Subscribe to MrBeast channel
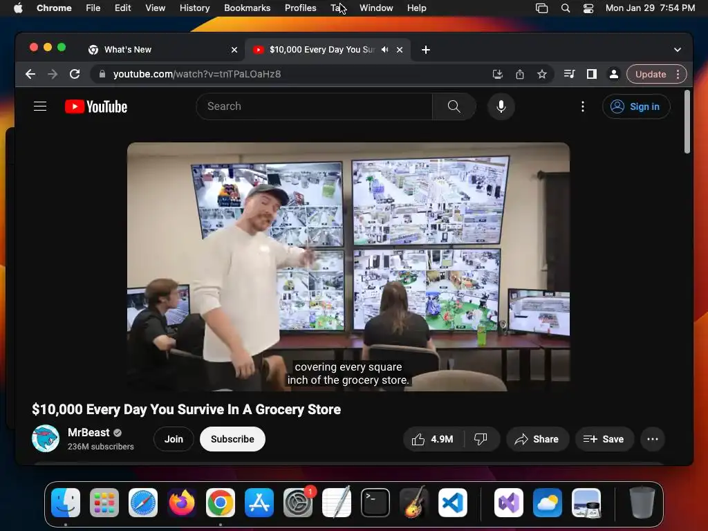 click(232, 439)
